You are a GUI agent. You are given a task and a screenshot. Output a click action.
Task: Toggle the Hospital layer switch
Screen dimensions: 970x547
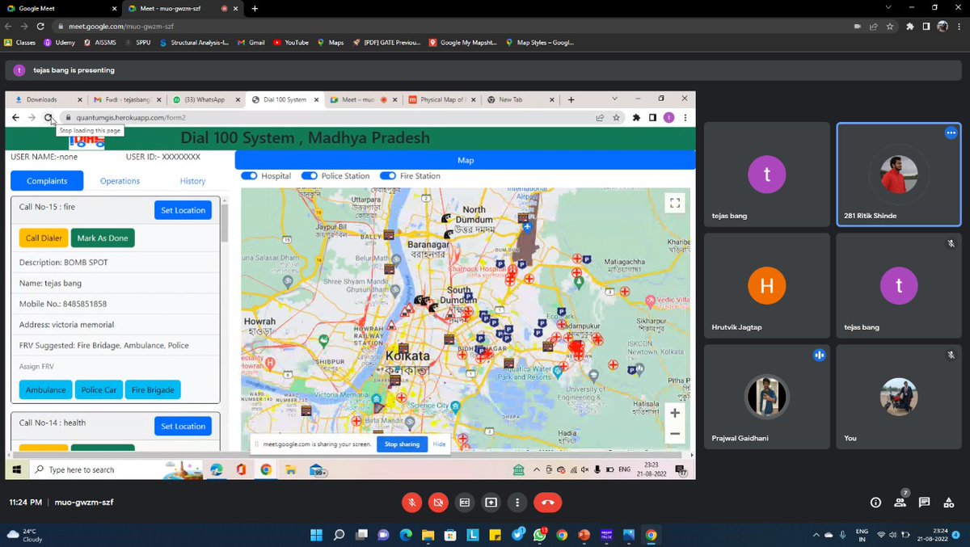pos(249,175)
